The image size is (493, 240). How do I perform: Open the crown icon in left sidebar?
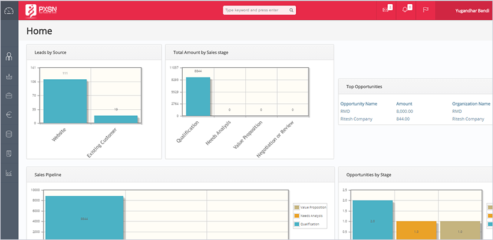8,76
